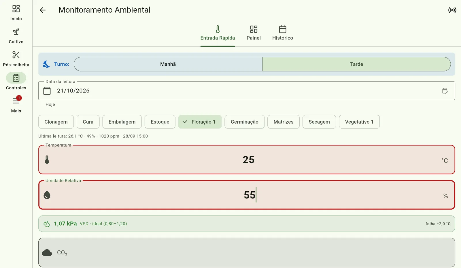Image resolution: width=461 pixels, height=268 pixels.
Task: Select the Manhã shift
Action: coord(168,64)
